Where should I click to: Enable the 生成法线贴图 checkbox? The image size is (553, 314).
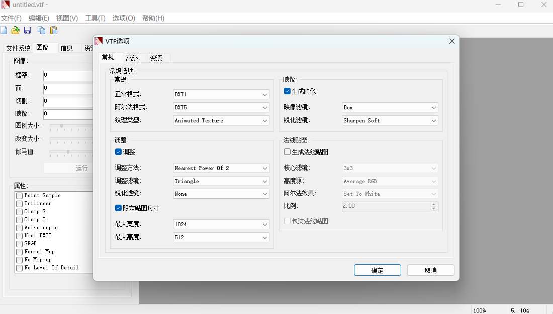tap(287, 151)
